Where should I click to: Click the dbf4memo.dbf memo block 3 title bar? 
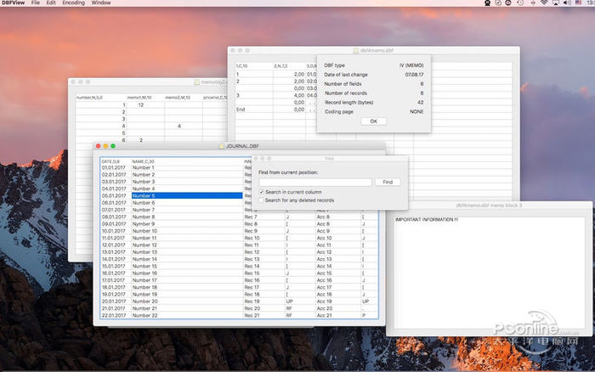point(489,206)
